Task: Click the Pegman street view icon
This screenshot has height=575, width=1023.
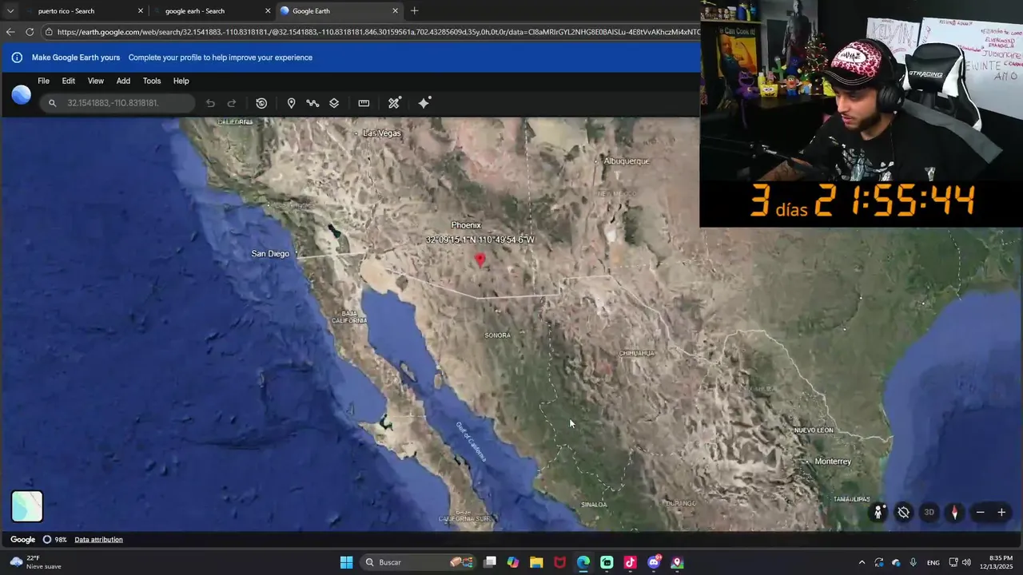Action: [x=878, y=513]
